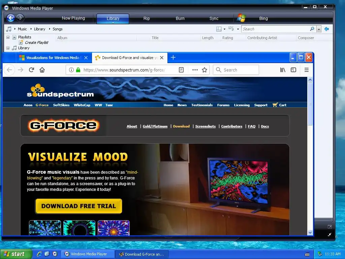Open the Gold/Platinum link
The image size is (345, 259).
(x=155, y=126)
